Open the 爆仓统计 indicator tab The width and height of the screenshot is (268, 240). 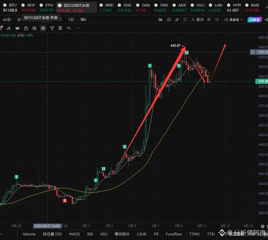click(122, 234)
